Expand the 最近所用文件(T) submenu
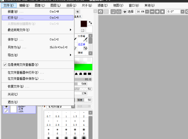This screenshot has width=188, height=139. [38, 30]
